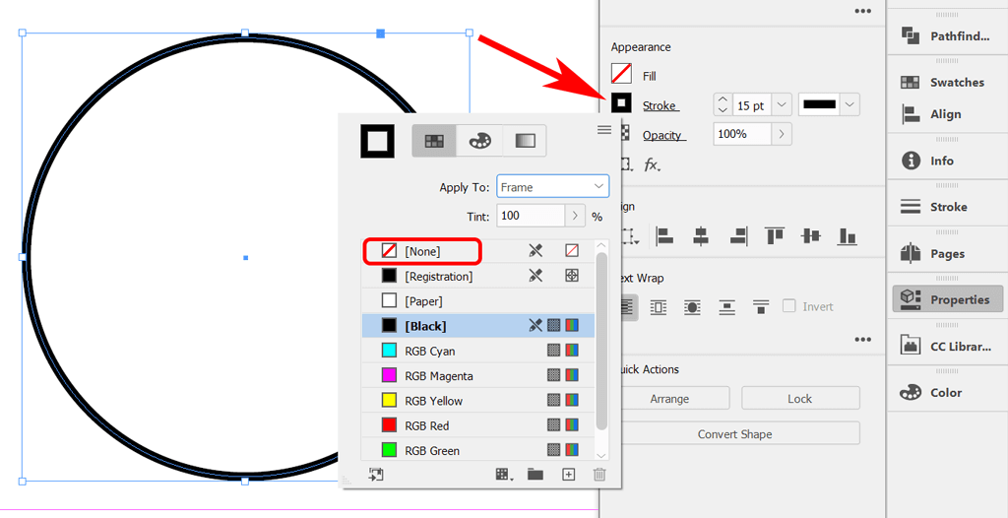Align selected object to horizontal centers
Viewport: 1008px width, 518px height.
[x=701, y=236]
